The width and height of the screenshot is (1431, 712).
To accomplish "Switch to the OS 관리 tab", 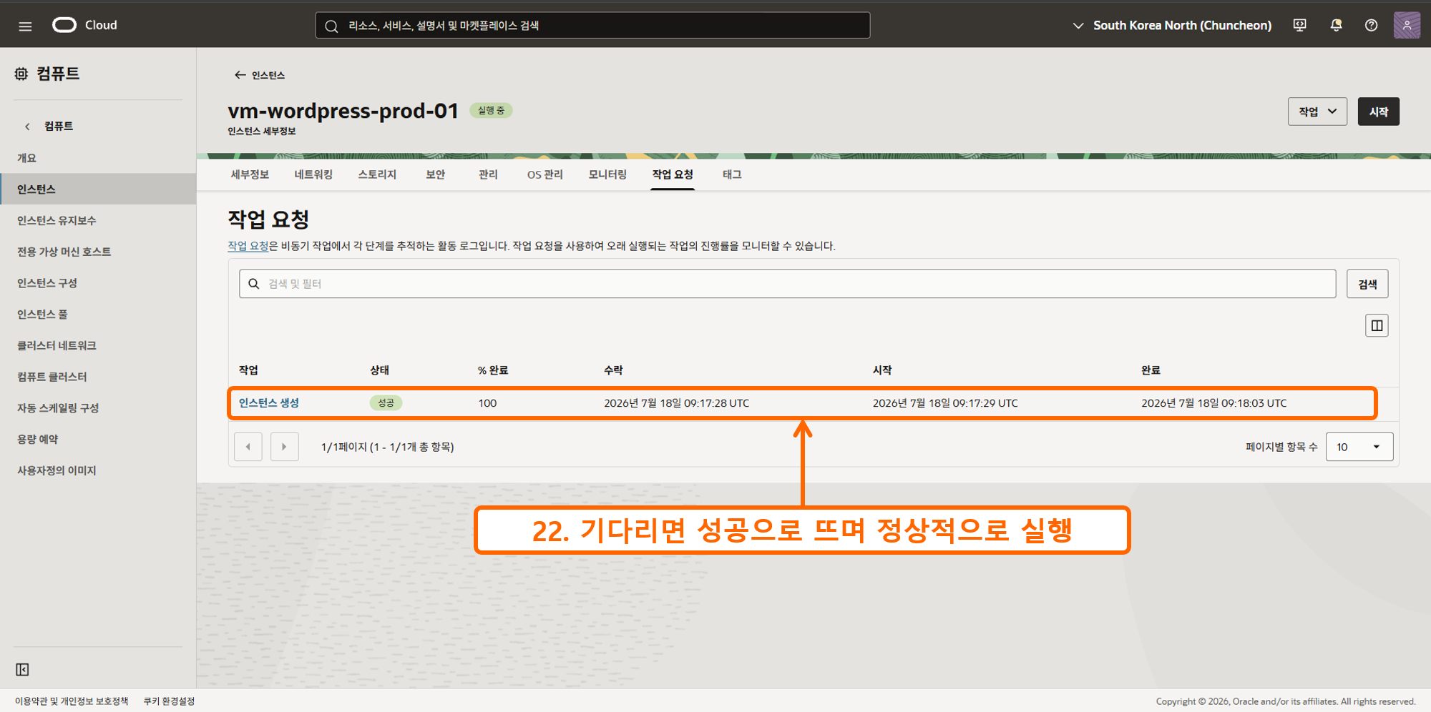I will [545, 174].
